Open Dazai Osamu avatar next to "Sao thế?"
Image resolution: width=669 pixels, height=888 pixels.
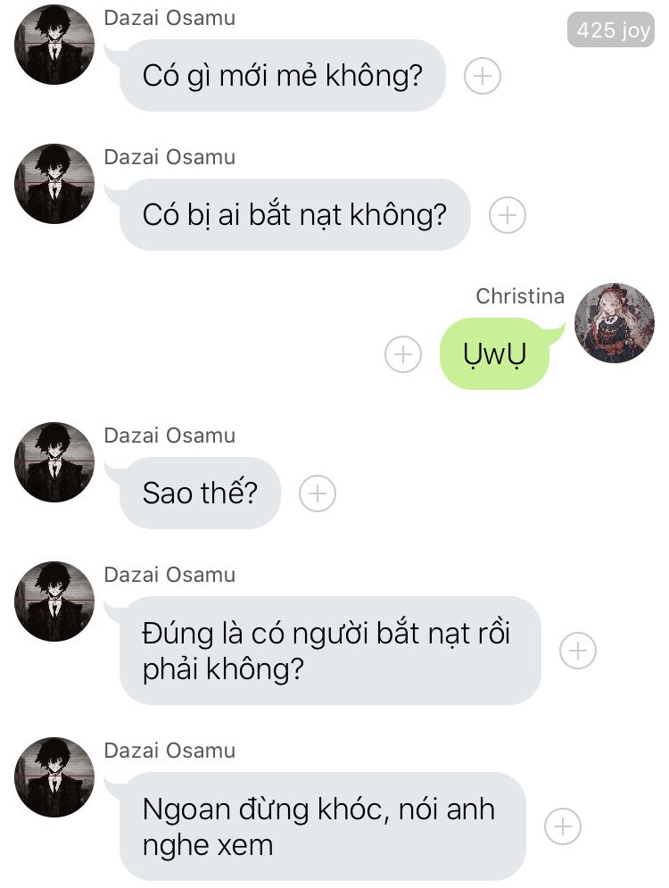54,462
